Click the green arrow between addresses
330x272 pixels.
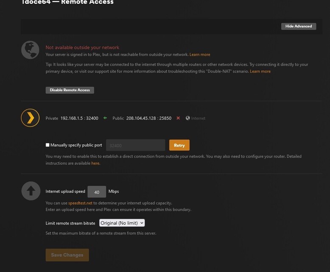(105, 118)
